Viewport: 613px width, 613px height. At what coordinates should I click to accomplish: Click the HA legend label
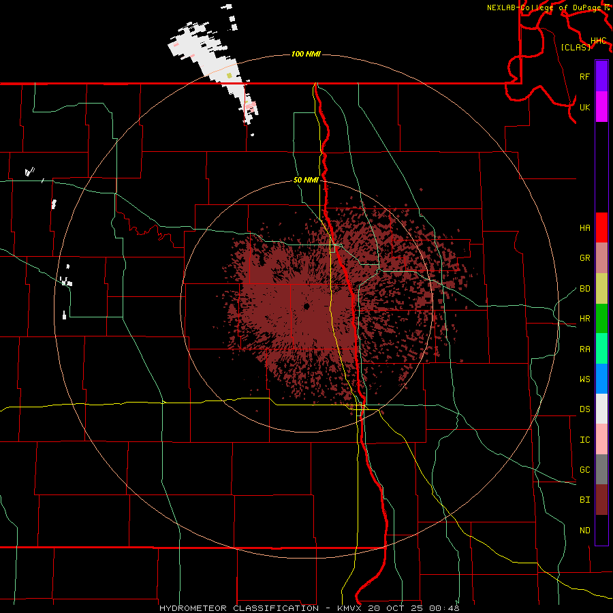pyautogui.click(x=585, y=228)
